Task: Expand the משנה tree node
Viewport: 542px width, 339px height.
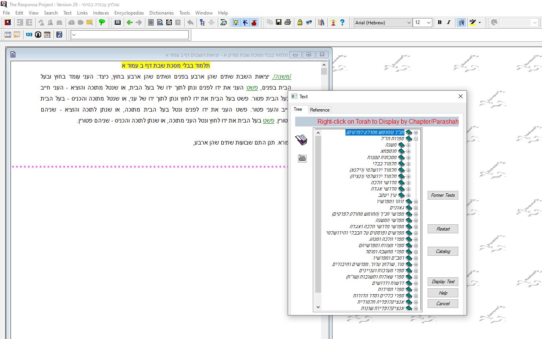Action: (408, 145)
